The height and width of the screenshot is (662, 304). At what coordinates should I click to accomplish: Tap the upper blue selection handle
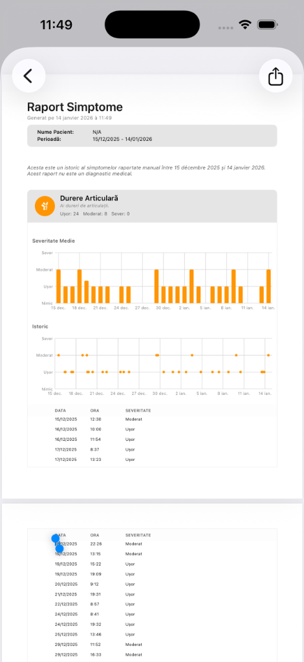(x=56, y=539)
